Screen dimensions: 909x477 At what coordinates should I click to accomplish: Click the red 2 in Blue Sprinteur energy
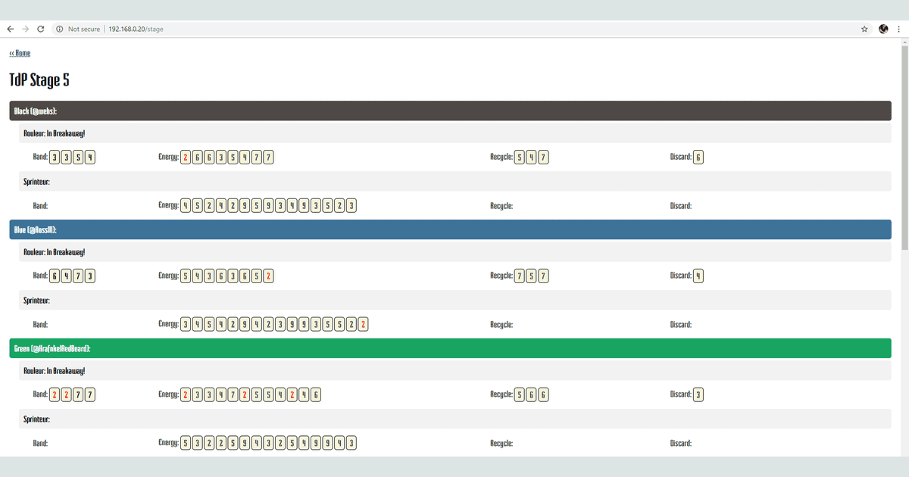click(364, 324)
